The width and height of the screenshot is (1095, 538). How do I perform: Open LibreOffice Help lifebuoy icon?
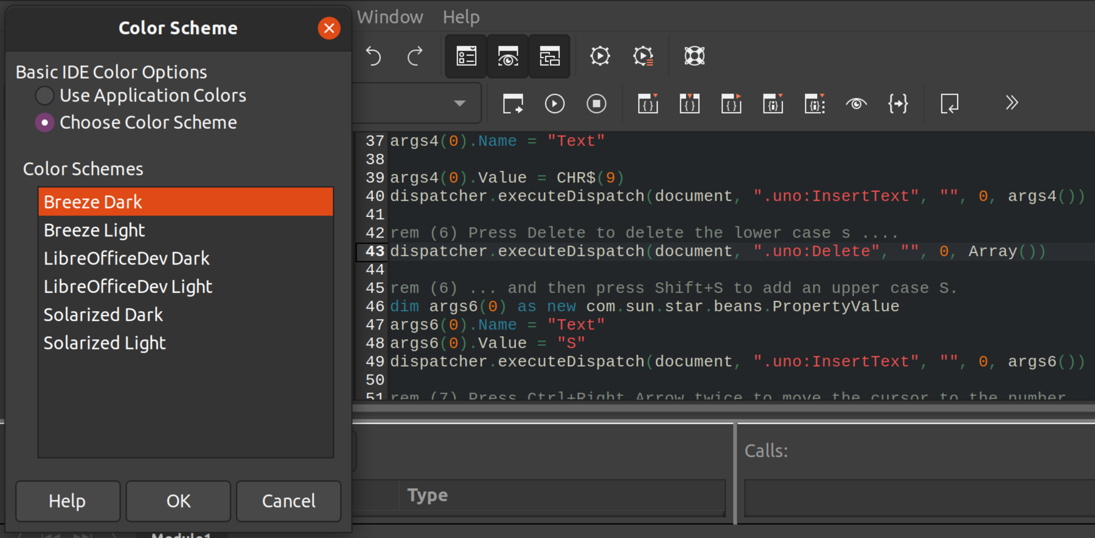pos(694,57)
